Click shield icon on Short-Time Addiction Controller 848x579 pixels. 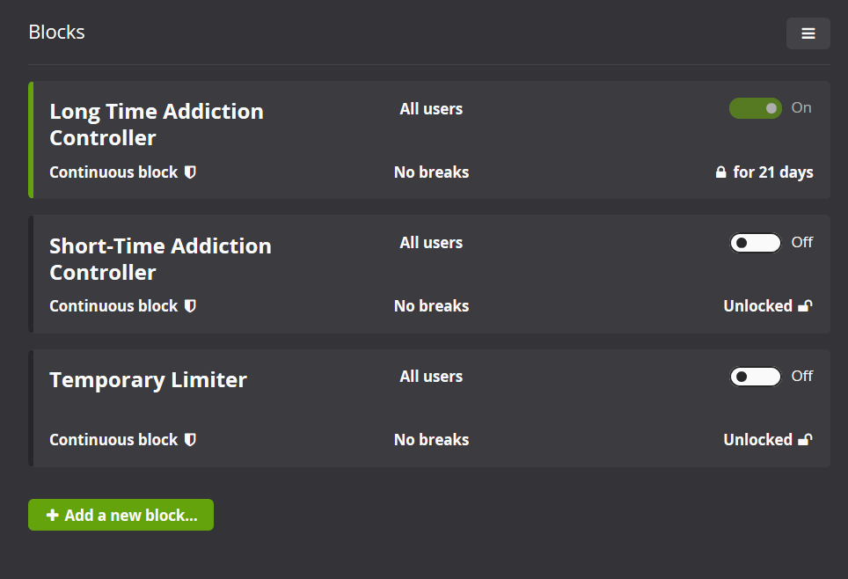[190, 305]
